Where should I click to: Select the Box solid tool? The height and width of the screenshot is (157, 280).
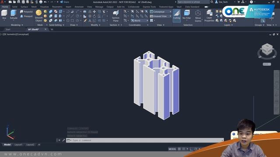(4, 14)
